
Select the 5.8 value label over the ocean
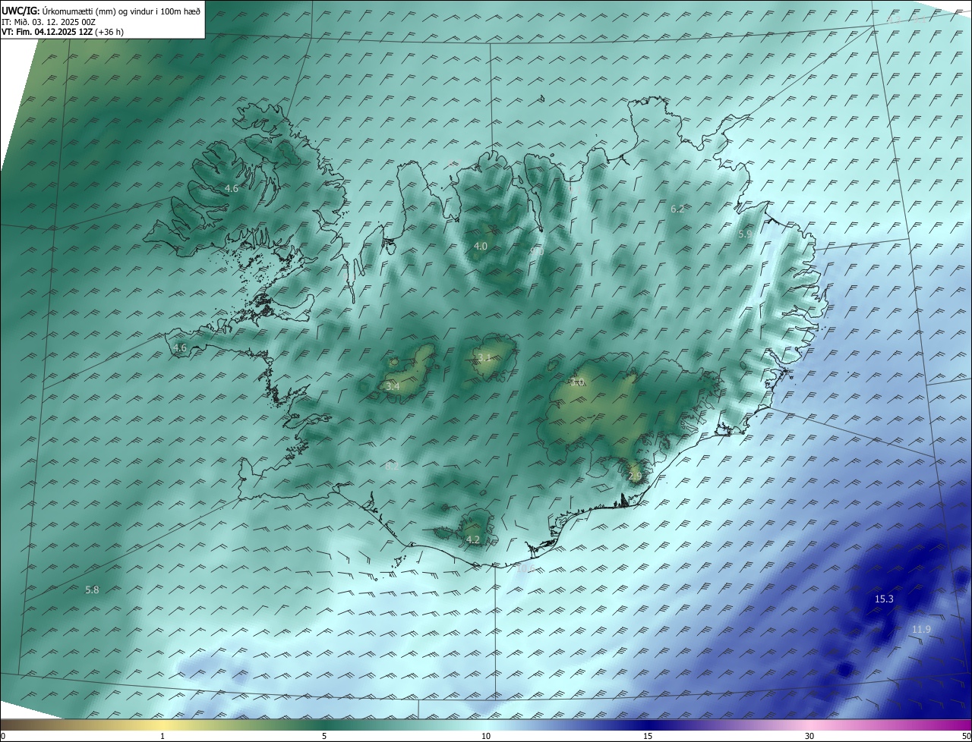[92, 590]
